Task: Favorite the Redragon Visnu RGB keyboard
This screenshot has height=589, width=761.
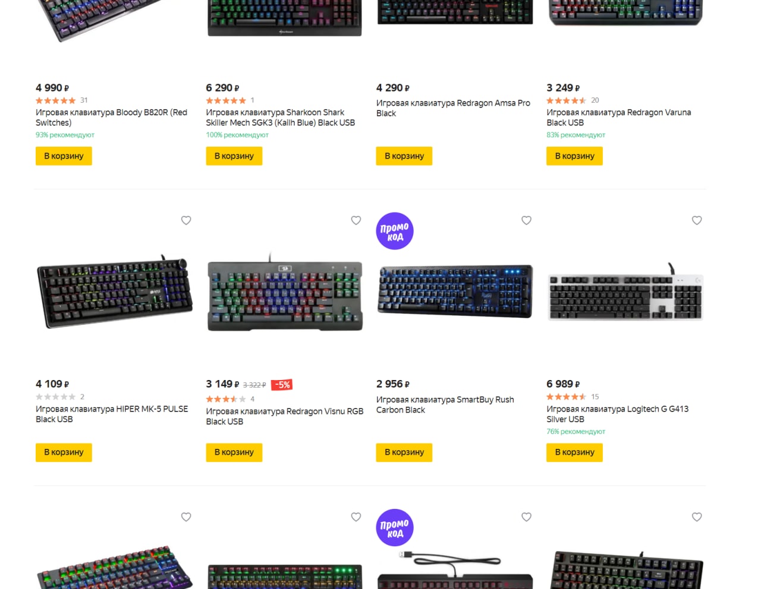Action: 356,220
